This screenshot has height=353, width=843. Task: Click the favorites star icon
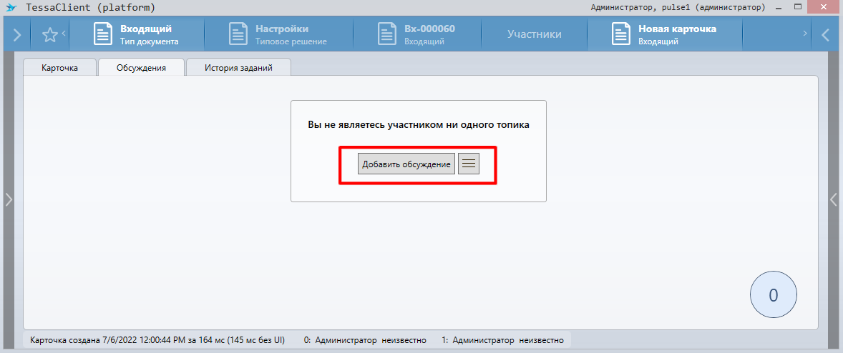click(x=49, y=34)
